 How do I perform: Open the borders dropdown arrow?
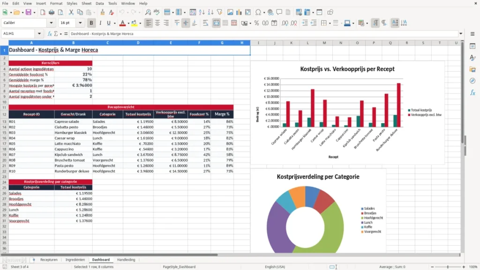pyautogui.click(x=330, y=23)
